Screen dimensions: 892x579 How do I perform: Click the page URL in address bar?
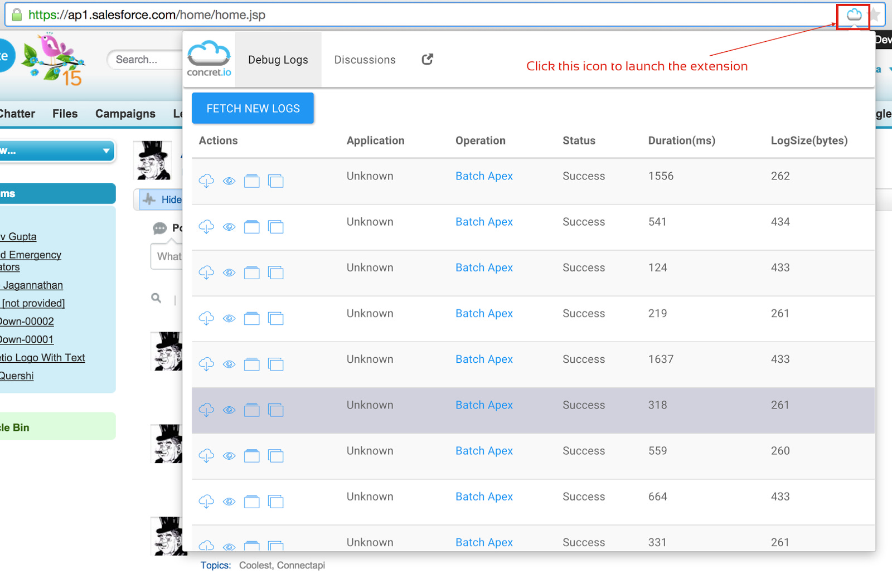click(147, 15)
